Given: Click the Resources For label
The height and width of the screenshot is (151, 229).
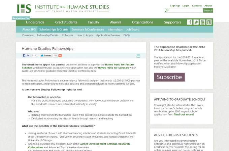Looking at the screenshot, I should coord(21,18).
